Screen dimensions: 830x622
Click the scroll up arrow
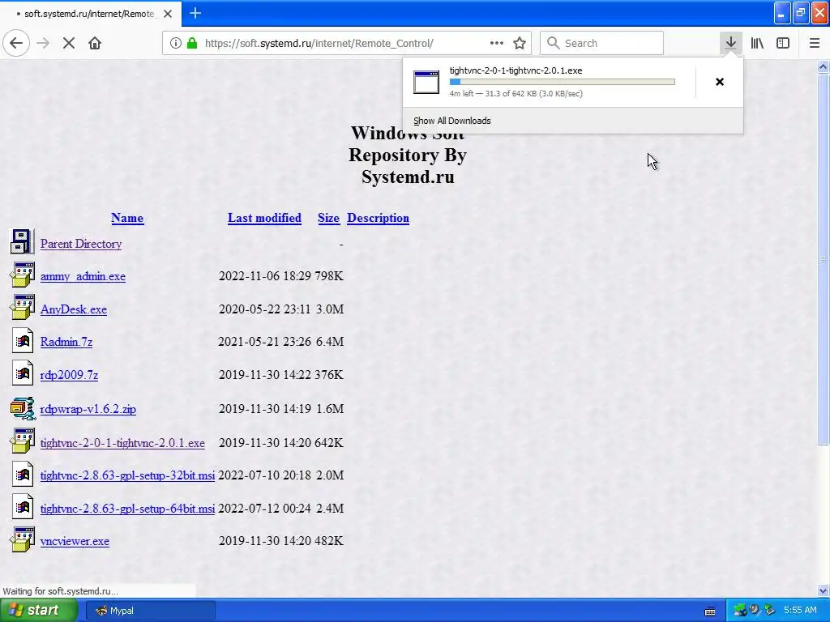click(824, 66)
